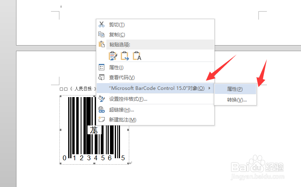The width and height of the screenshot is (301, 187).
Task: Click the 龙 character on the barcode
Action: point(94,130)
